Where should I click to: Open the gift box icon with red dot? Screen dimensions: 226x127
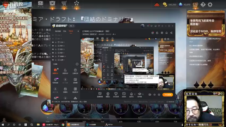(153, 33)
